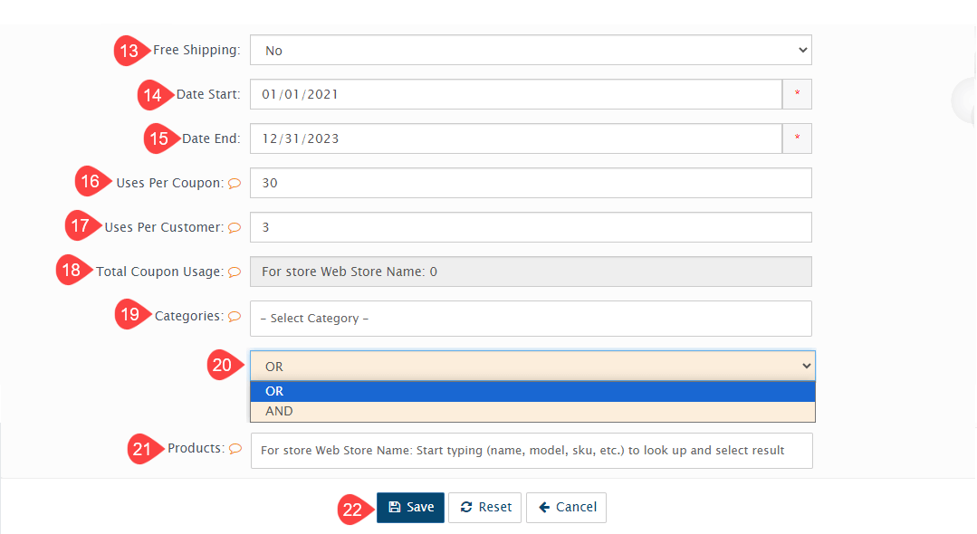Focus the Date Start field

[515, 94]
